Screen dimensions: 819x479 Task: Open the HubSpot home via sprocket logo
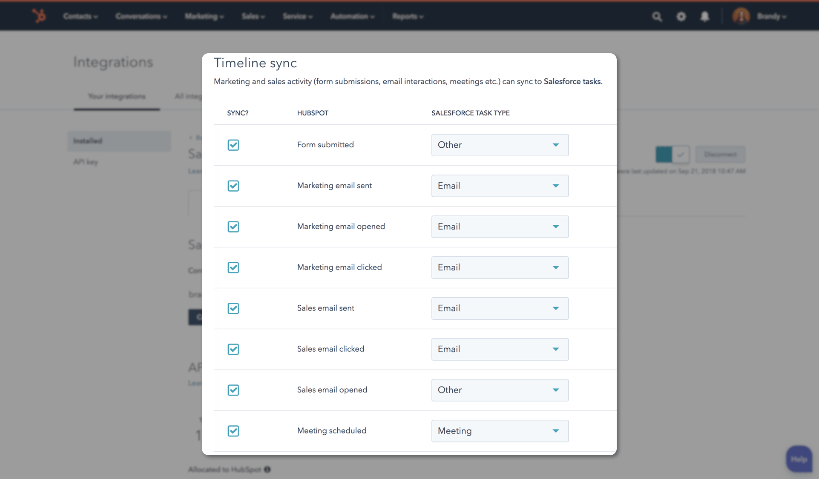[39, 16]
